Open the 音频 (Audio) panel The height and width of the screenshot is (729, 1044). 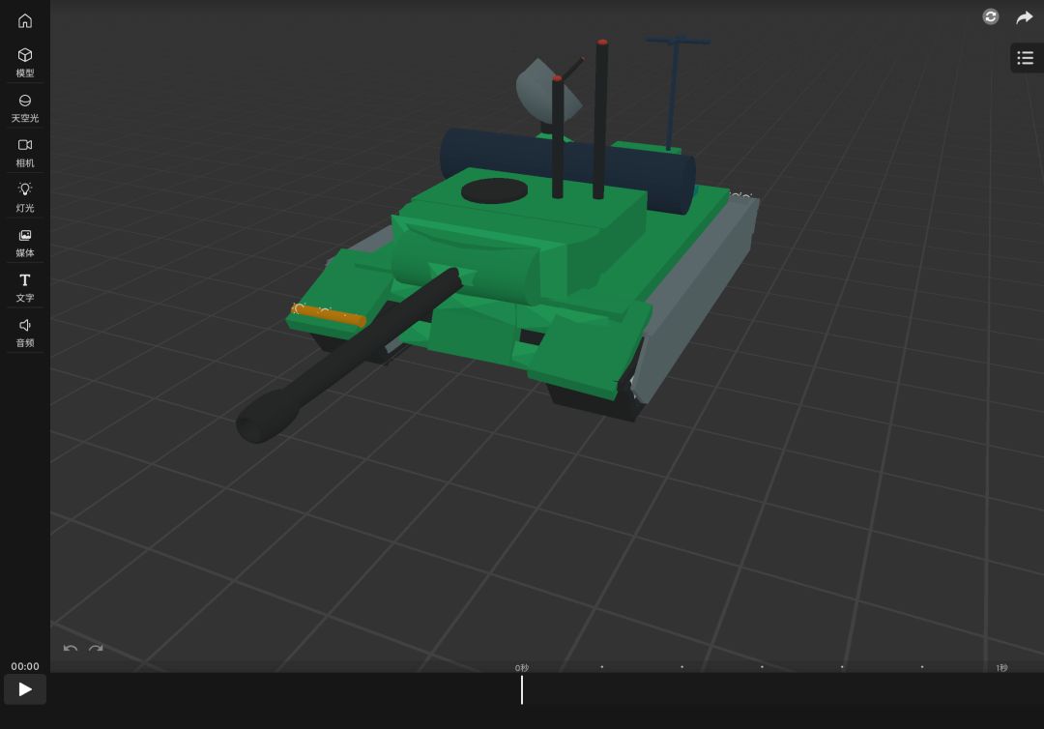click(x=24, y=333)
